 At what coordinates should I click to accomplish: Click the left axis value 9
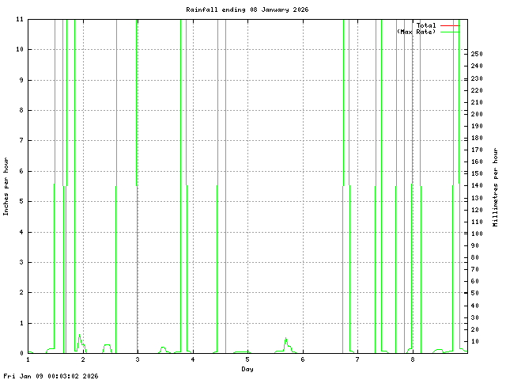coord(21,80)
